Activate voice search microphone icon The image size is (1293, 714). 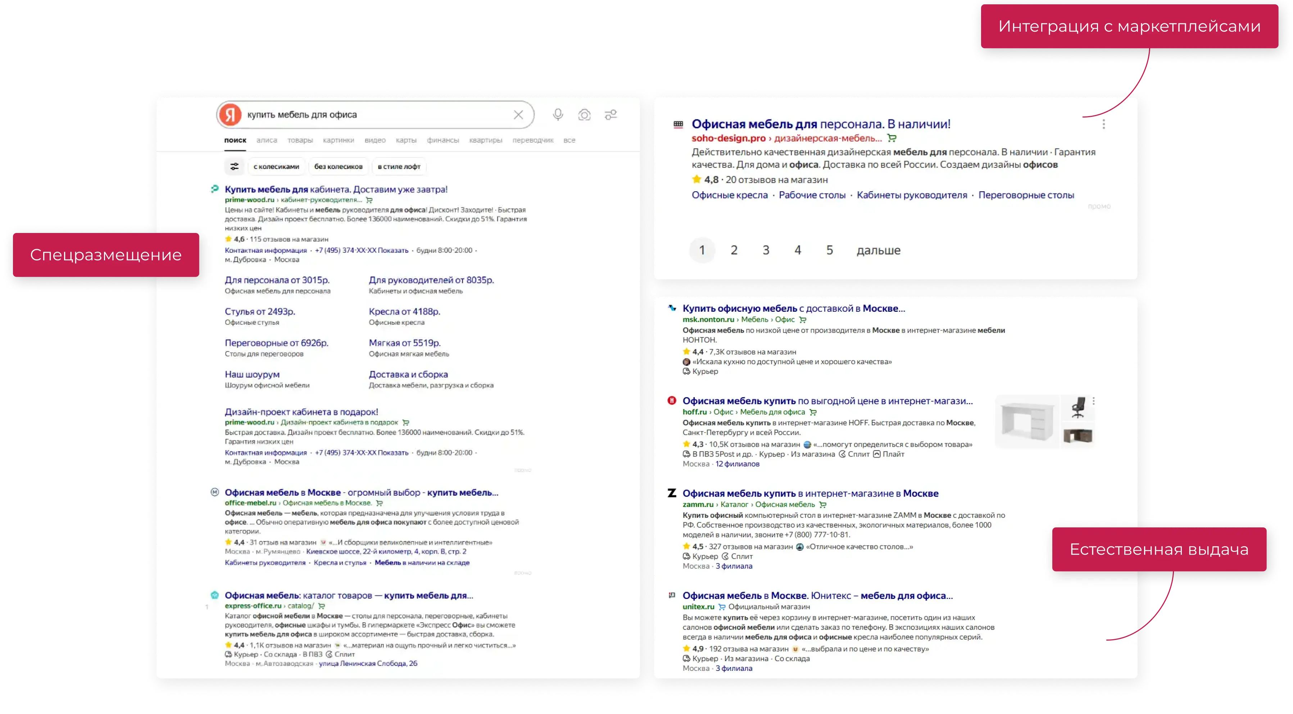(x=558, y=115)
